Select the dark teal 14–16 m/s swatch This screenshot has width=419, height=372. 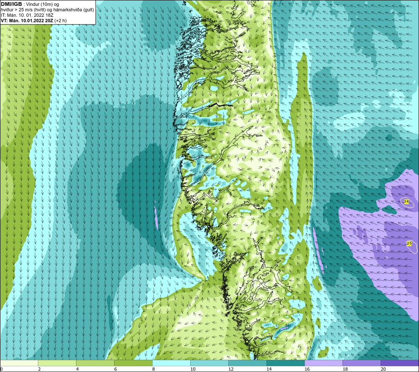(286, 363)
